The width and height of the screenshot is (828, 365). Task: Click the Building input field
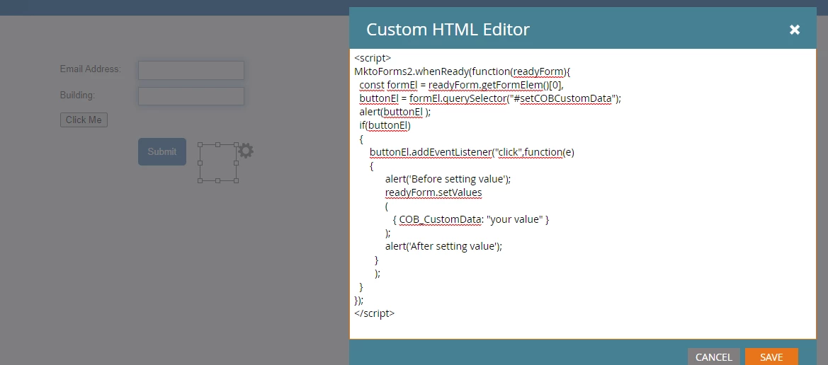191,96
